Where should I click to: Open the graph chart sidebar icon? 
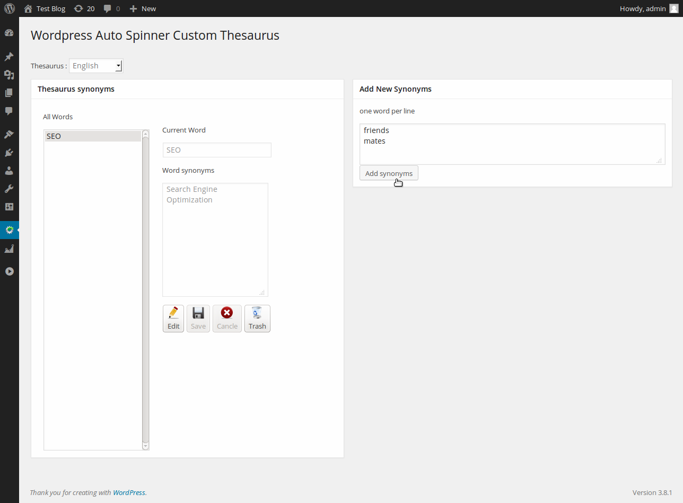pyautogui.click(x=9, y=248)
